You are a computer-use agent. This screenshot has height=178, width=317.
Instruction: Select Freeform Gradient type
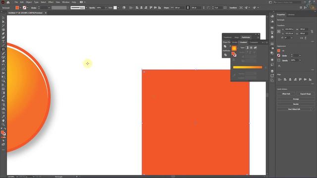tap(255, 47)
